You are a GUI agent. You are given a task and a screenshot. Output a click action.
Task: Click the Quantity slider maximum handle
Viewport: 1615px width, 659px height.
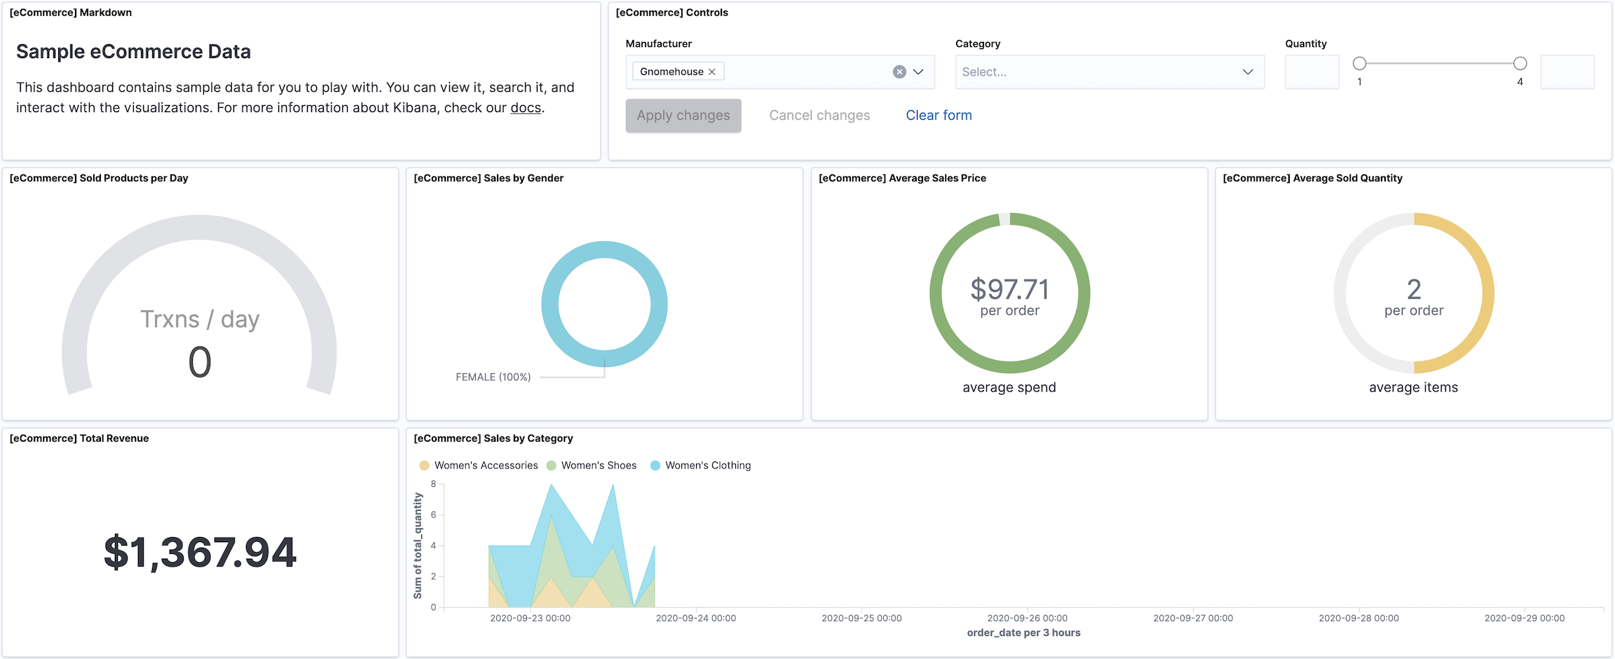(x=1520, y=64)
